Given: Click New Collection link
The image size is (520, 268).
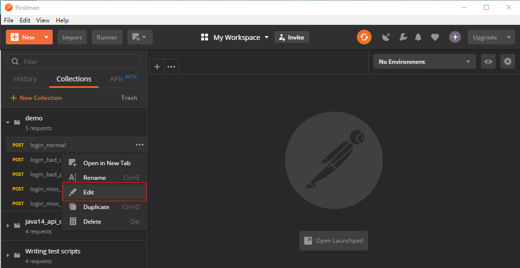Looking at the screenshot, I should pyautogui.click(x=36, y=97).
